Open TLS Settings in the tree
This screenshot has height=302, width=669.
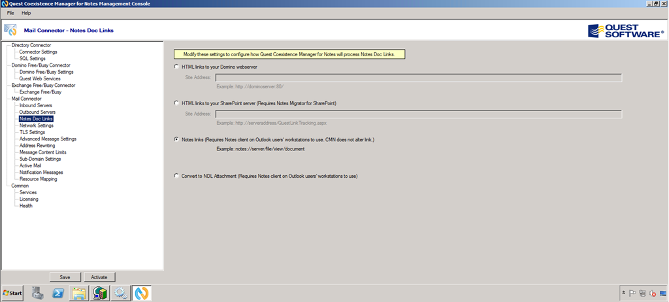pos(32,132)
